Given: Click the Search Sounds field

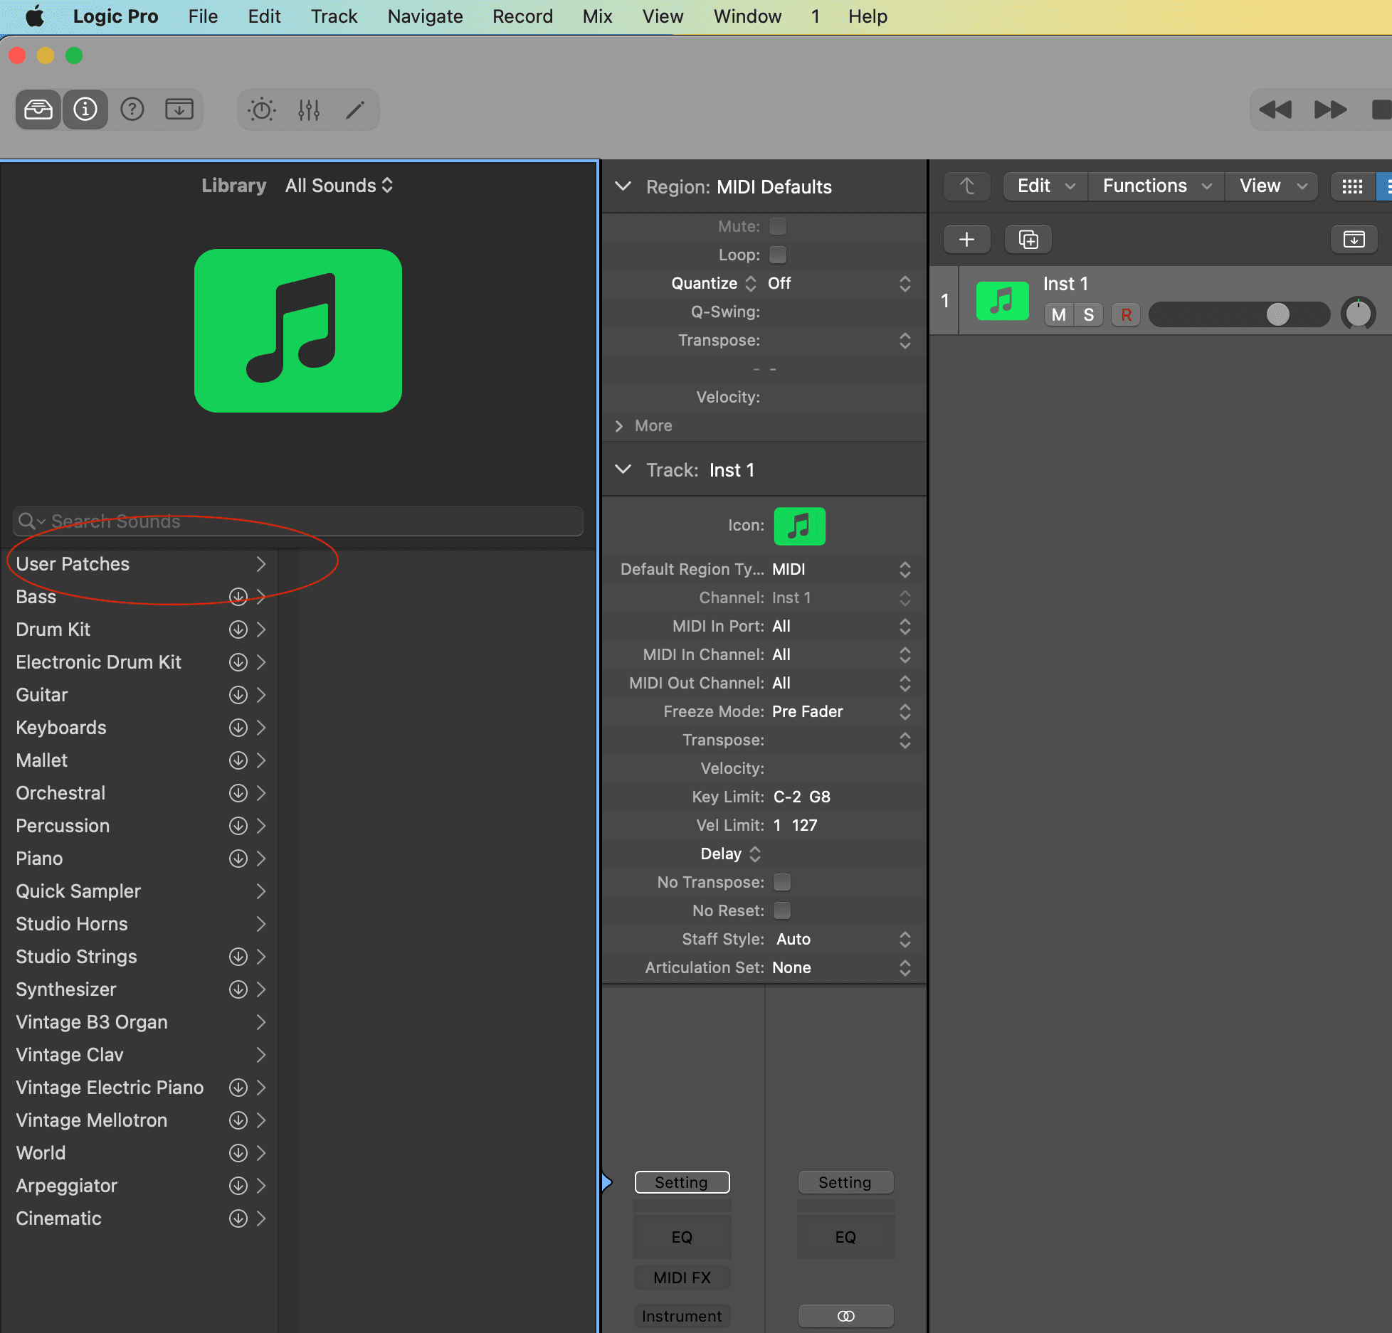Looking at the screenshot, I should click(x=297, y=521).
